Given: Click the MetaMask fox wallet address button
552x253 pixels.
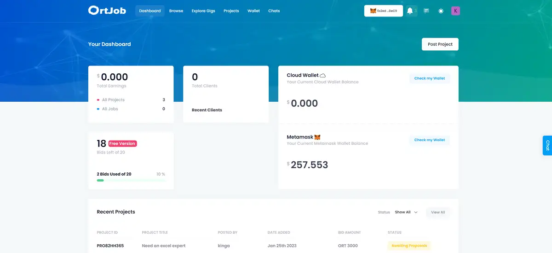Looking at the screenshot, I should [x=384, y=11].
